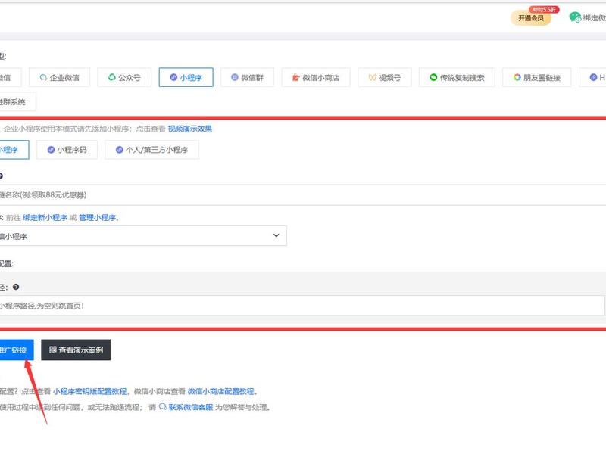The image size is (606, 454).
Task: Select the 社群系统 type tab
Action: tap(17, 102)
